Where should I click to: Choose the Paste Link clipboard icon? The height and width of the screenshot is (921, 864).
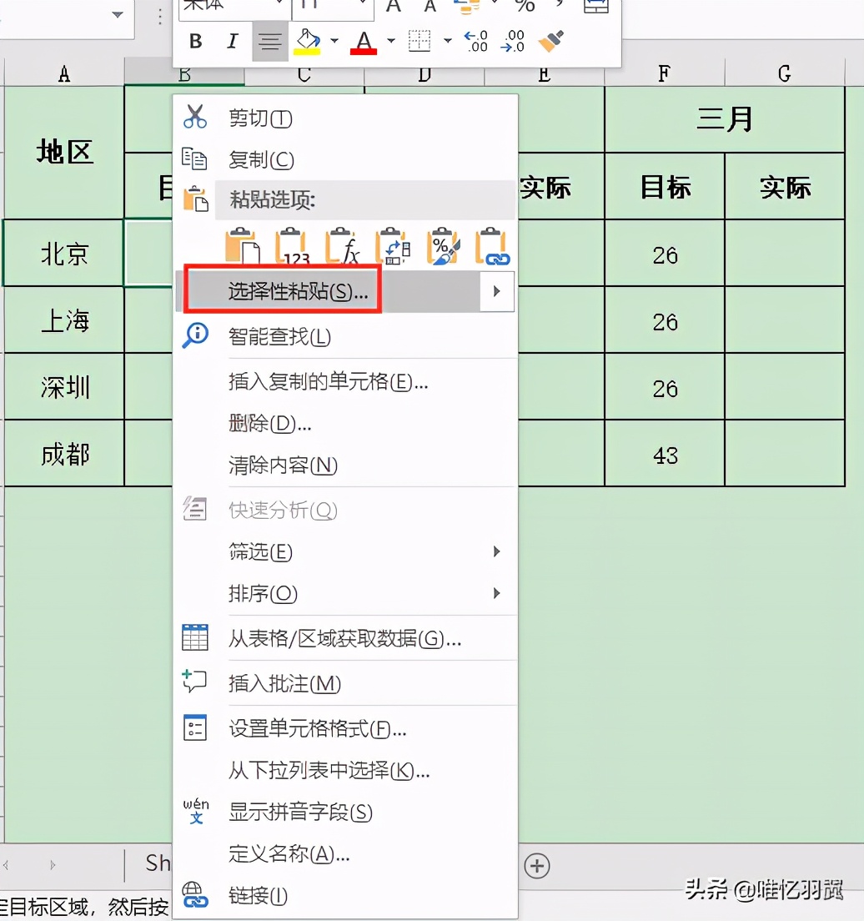pyautogui.click(x=492, y=246)
